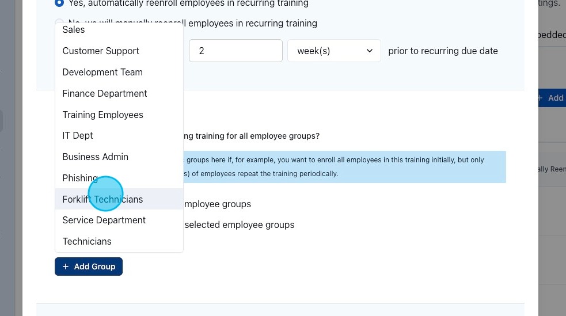This screenshot has height=316, width=566.
Task: Choose the Service Department group
Action: click(x=104, y=220)
